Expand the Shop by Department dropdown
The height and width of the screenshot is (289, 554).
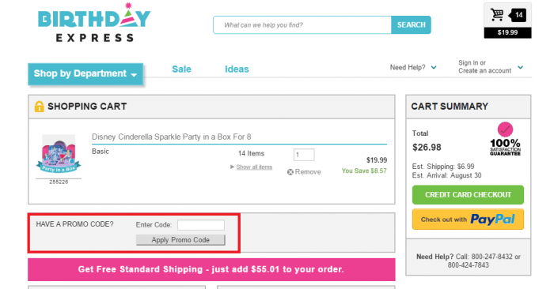[85, 73]
